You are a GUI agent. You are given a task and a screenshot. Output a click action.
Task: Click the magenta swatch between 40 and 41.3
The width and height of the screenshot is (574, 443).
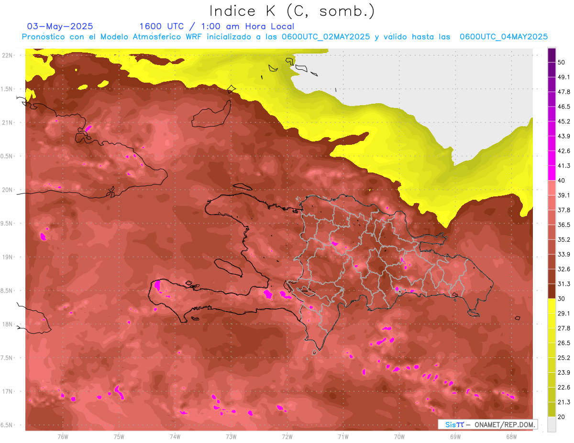pos(552,172)
